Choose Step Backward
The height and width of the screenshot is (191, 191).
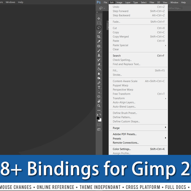point(138,15)
